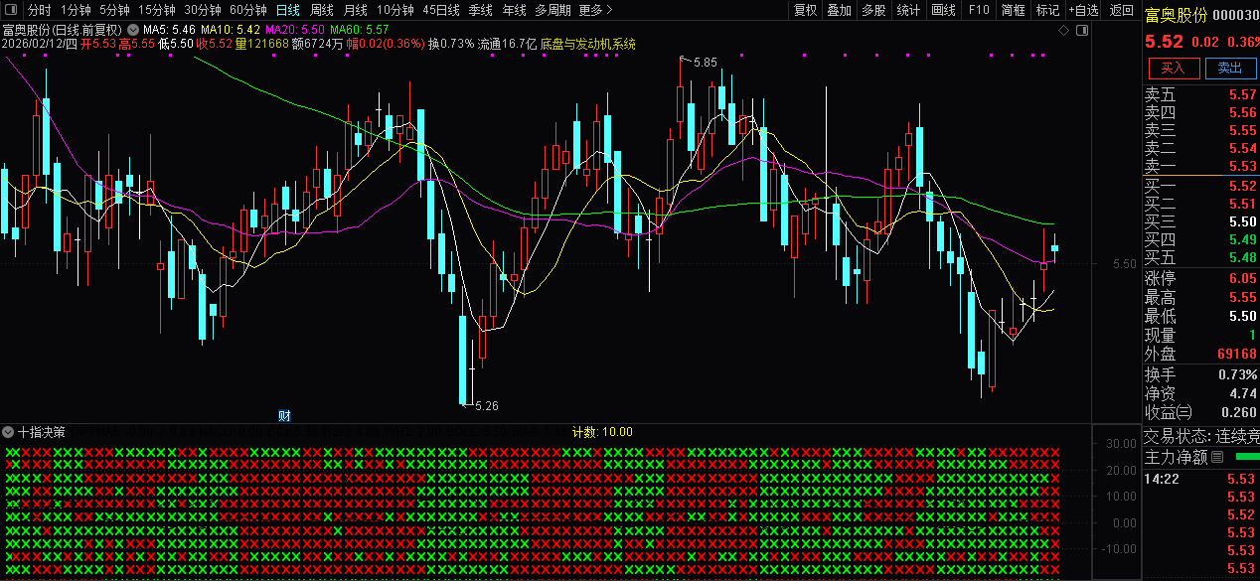Expand the 富奥股份 chart settings dropdown arrow
The image size is (1260, 581).
pyautogui.click(x=133, y=30)
